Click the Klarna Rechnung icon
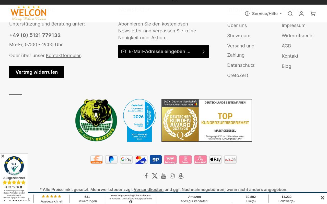 click(170, 159)
